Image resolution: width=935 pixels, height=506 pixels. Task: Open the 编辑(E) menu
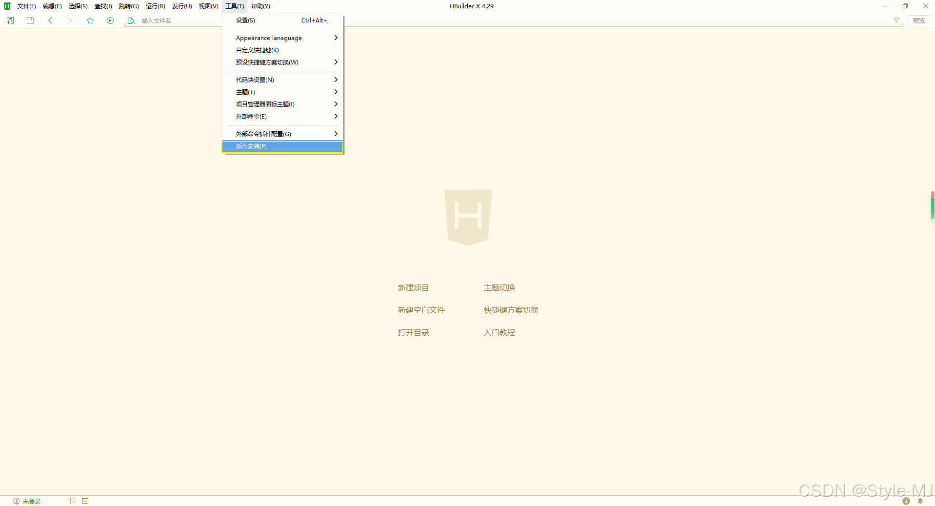point(52,6)
